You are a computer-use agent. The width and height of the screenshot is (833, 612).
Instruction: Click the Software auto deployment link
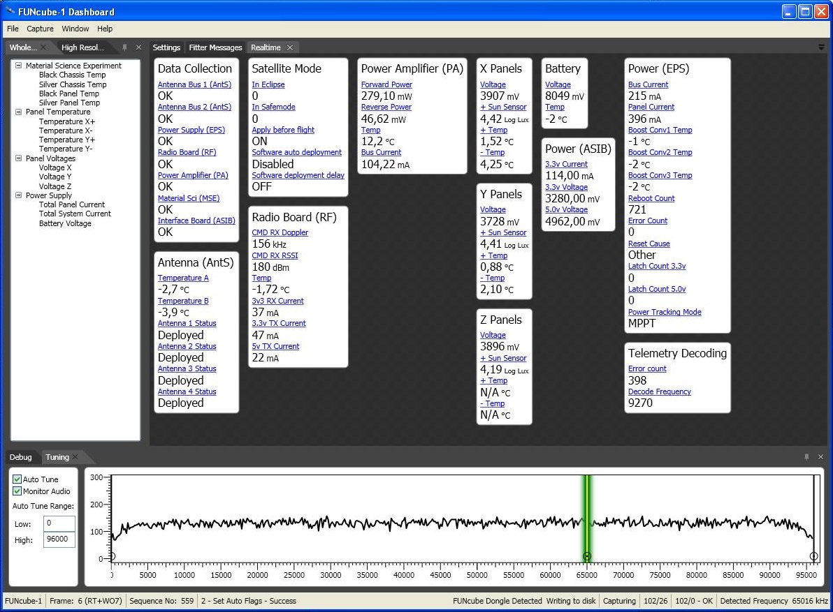pyautogui.click(x=296, y=152)
